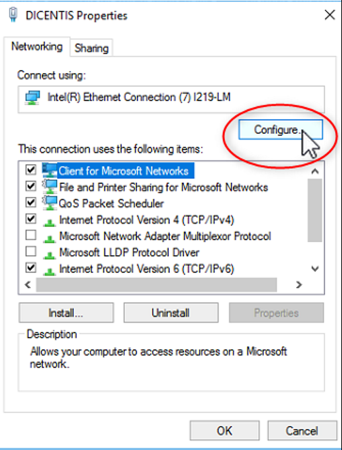This screenshot has width=342, height=450.
Task: Select the Internet Protocol Version 4 icon
Action: [49, 222]
